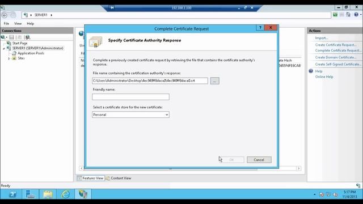The image size is (363, 204).
Task: Click the Friendly name input field
Action: click(130, 97)
